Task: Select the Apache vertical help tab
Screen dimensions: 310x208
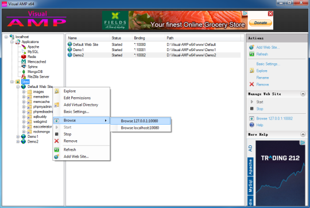Action: coord(250,167)
